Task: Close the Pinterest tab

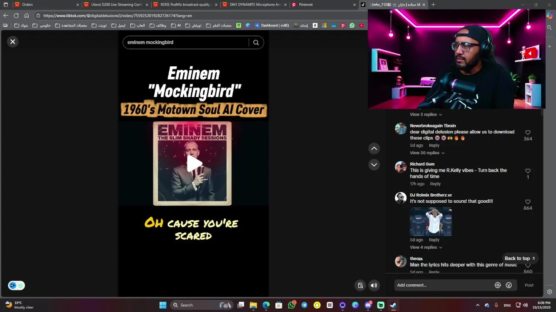Action: 354,5
